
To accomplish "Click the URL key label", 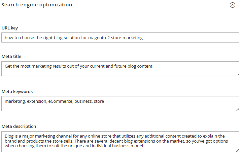I will click(10, 28).
